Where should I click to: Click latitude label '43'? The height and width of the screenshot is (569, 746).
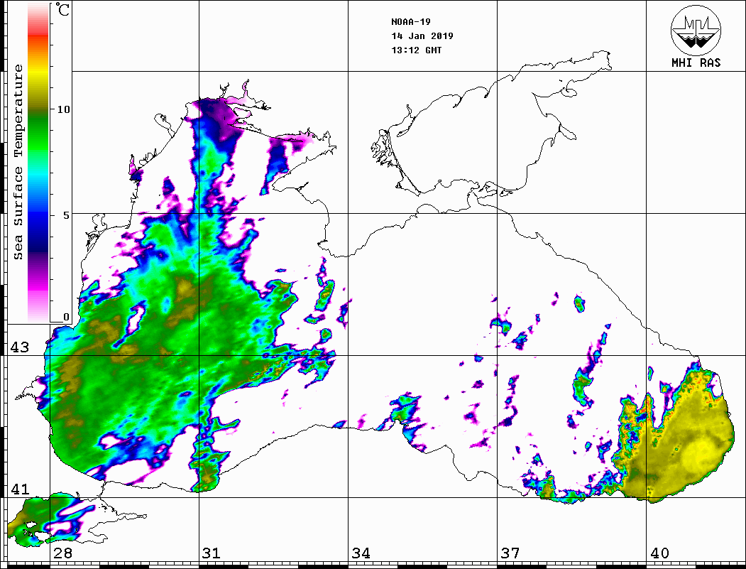(19, 347)
